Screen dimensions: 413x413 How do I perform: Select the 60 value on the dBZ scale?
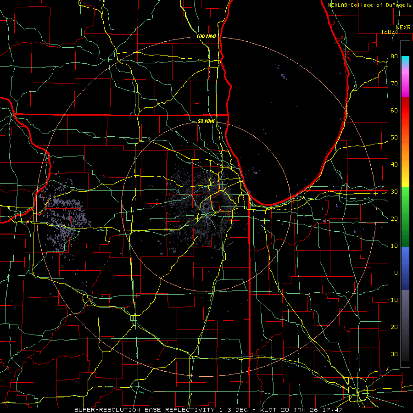[394, 111]
